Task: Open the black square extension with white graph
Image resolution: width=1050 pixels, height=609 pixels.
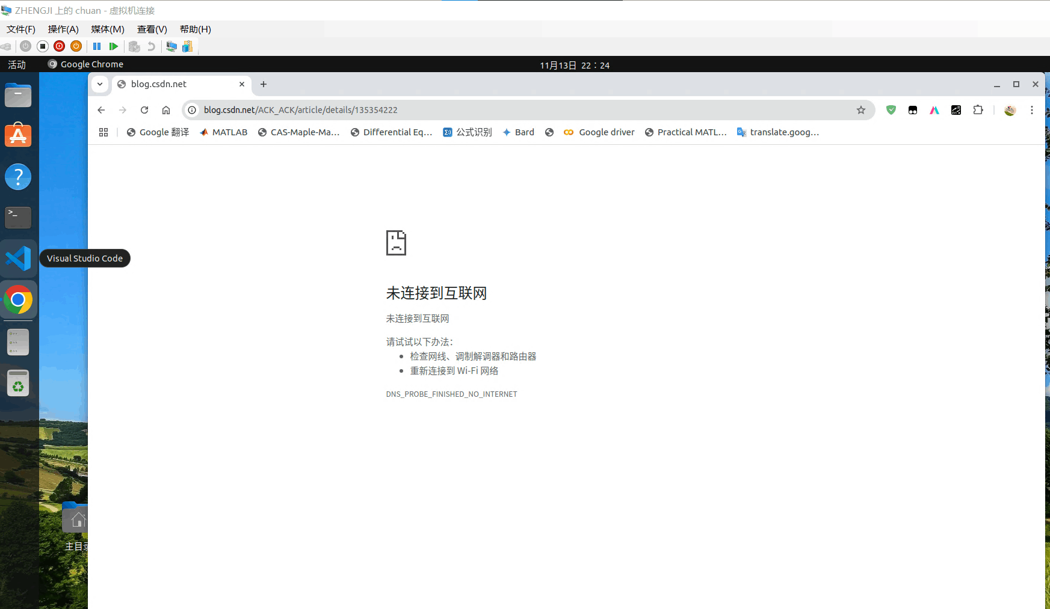Action: point(956,110)
